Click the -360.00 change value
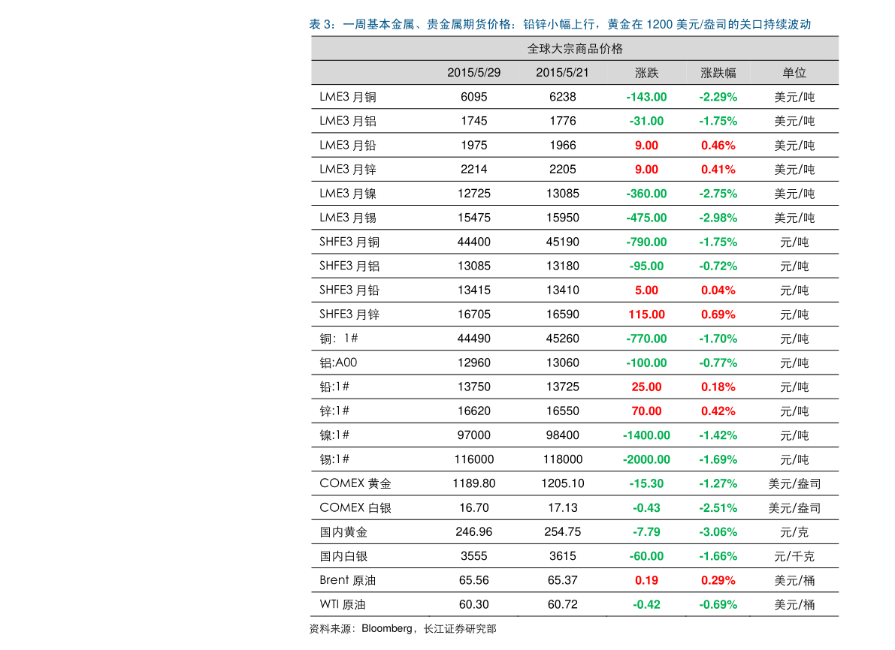This screenshot has height=650, width=895. (x=646, y=194)
